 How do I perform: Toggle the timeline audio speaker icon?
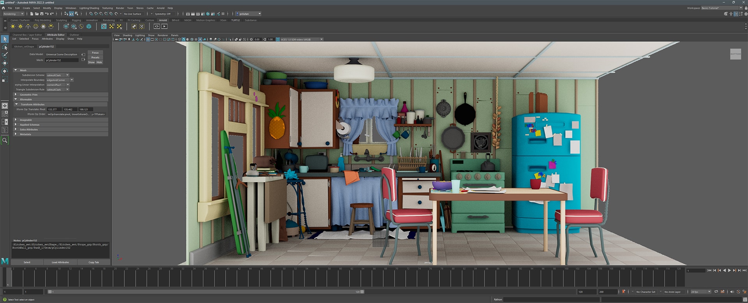tap(732, 292)
